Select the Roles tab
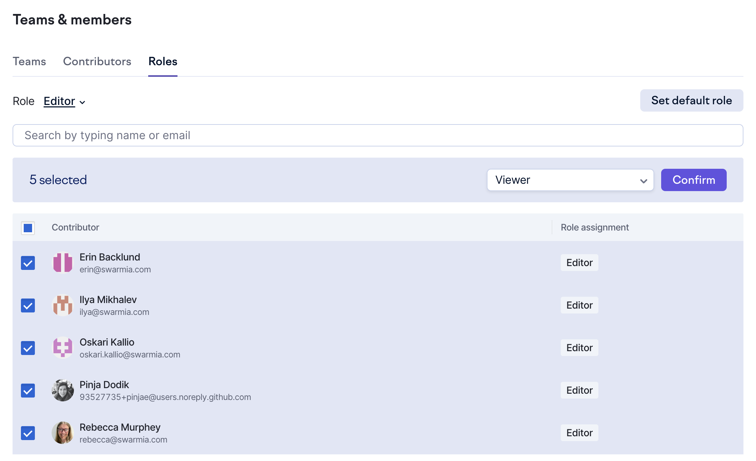Viewport: 756px width, 461px height. [163, 61]
